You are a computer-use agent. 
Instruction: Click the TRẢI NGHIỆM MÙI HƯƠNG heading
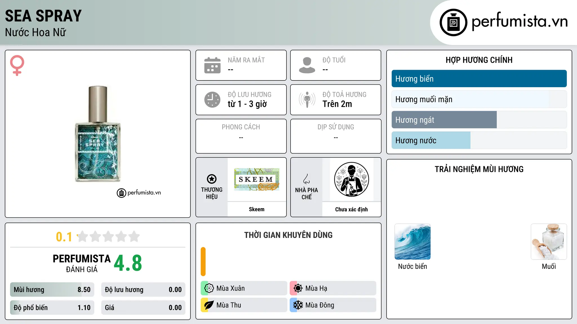click(479, 169)
